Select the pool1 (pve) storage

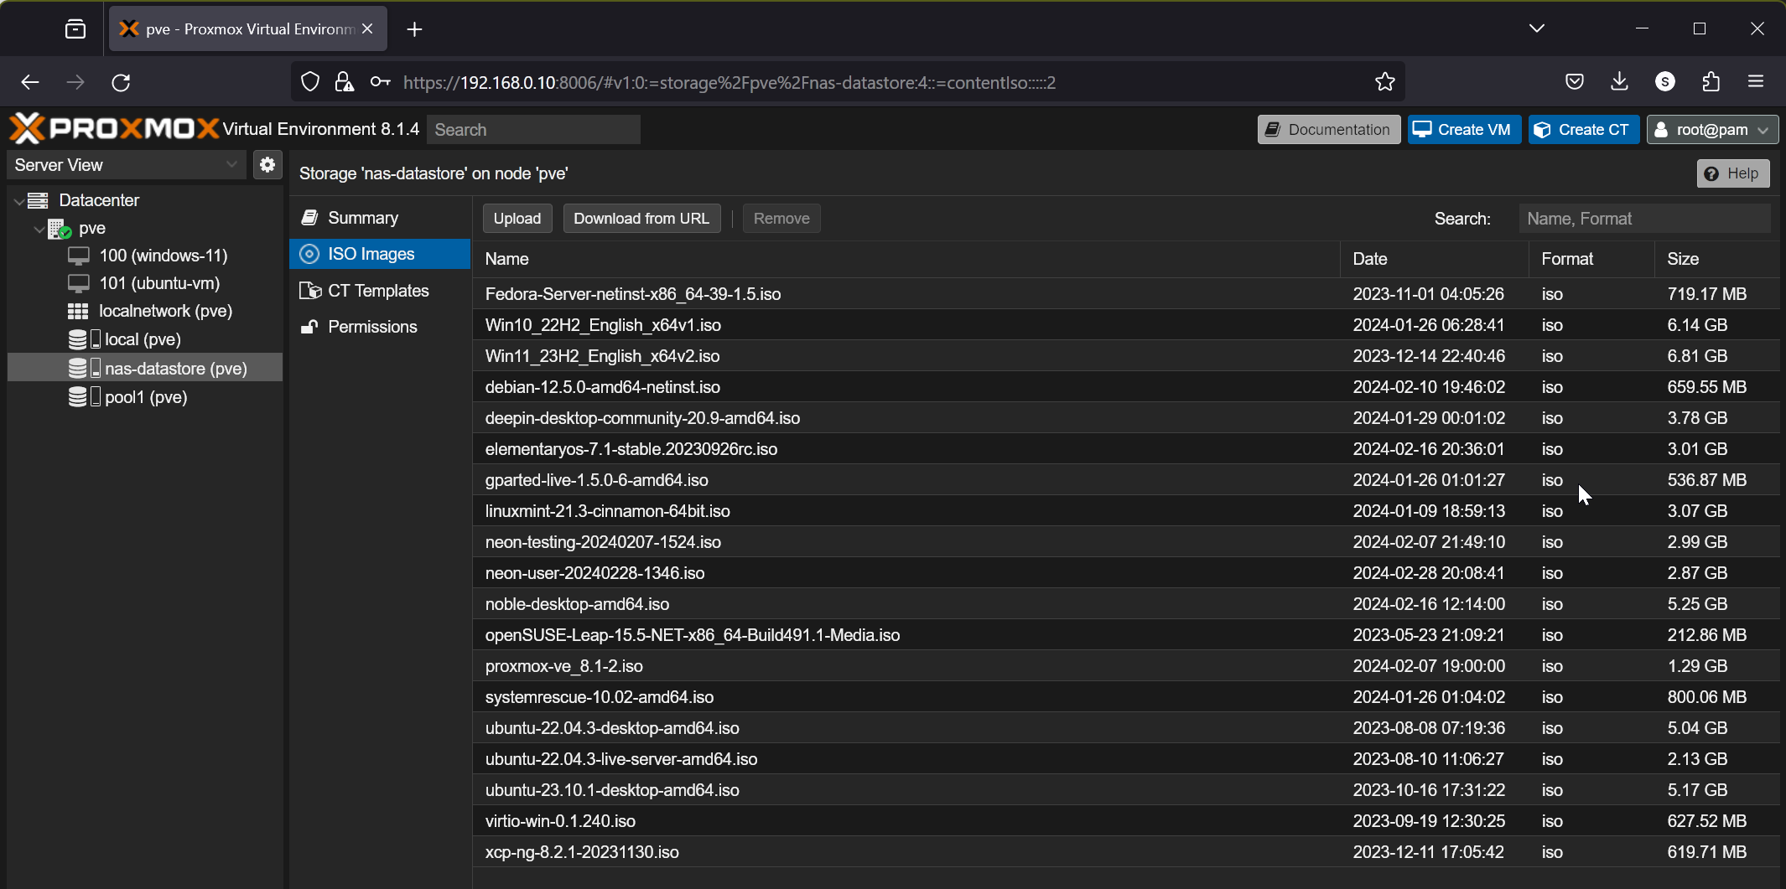tap(145, 397)
